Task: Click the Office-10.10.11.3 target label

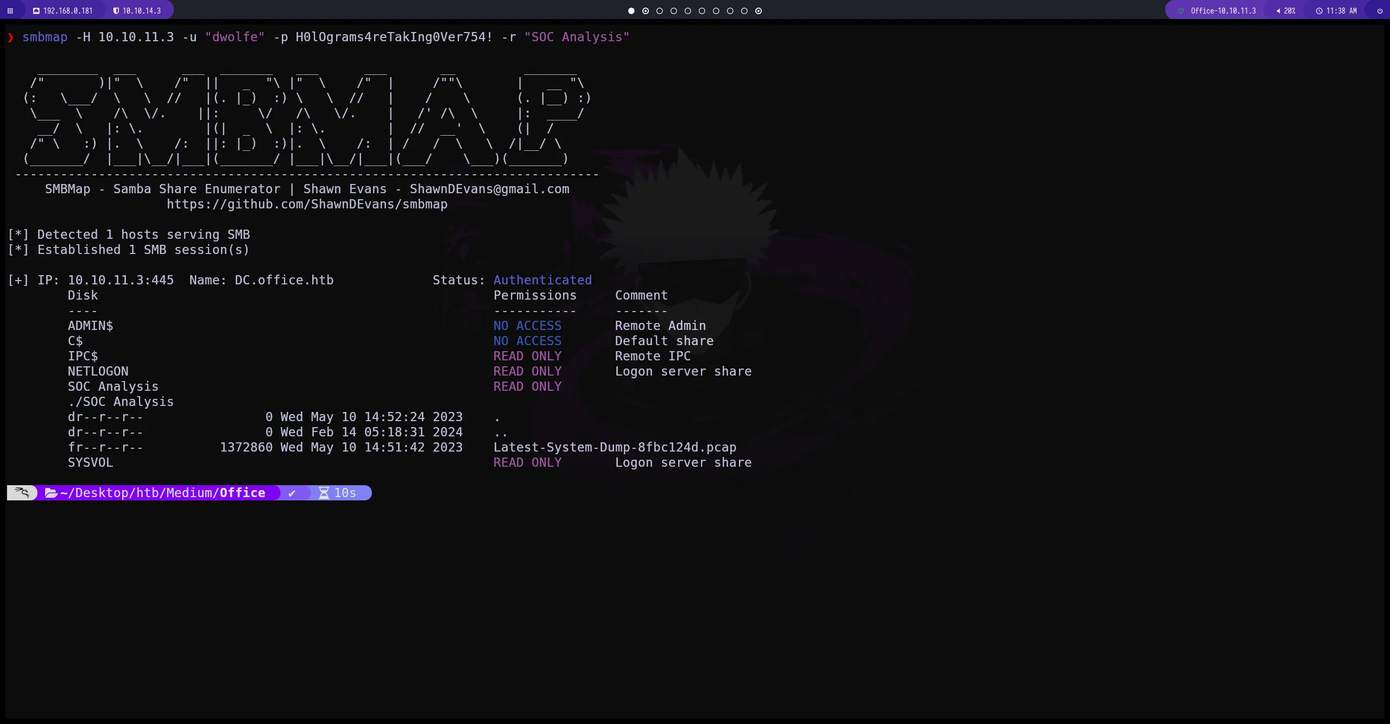Action: (x=1223, y=11)
